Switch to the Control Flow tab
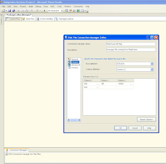This screenshot has width=166, height=164. coord(13,19)
